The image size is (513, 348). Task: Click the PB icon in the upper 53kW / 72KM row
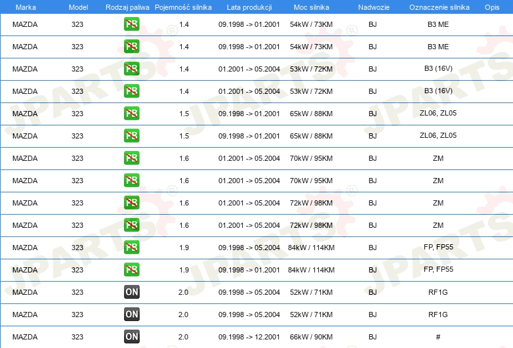tap(132, 69)
